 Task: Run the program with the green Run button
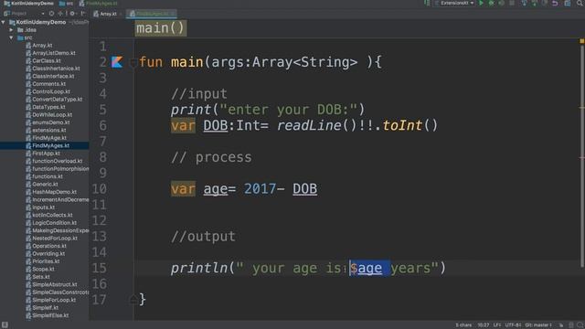[481, 3]
